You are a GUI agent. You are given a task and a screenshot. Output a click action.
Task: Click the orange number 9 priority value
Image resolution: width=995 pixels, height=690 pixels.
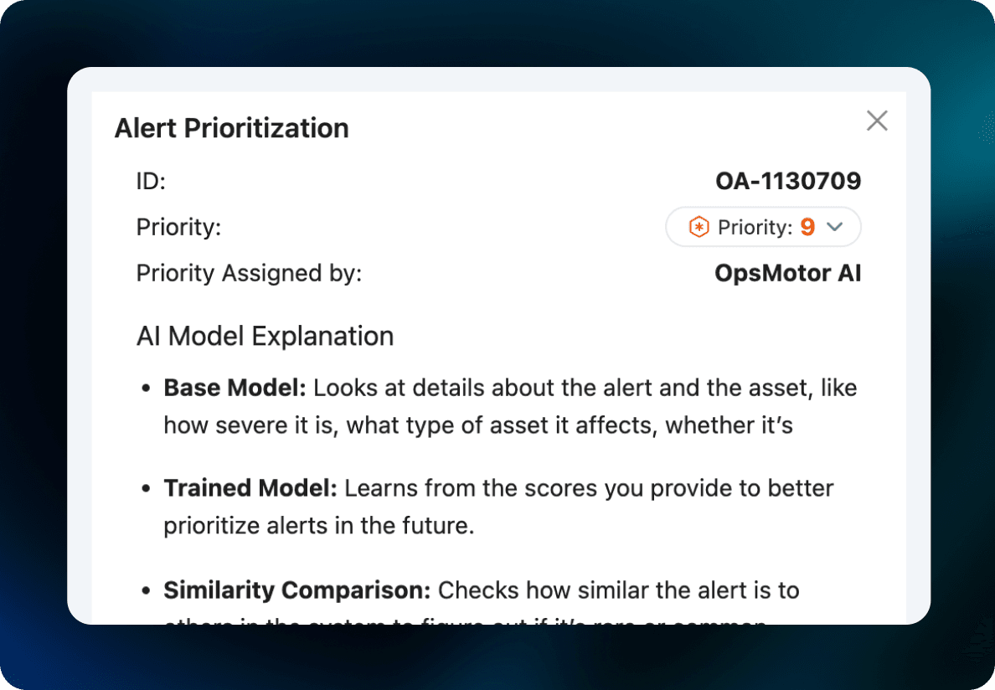point(807,226)
